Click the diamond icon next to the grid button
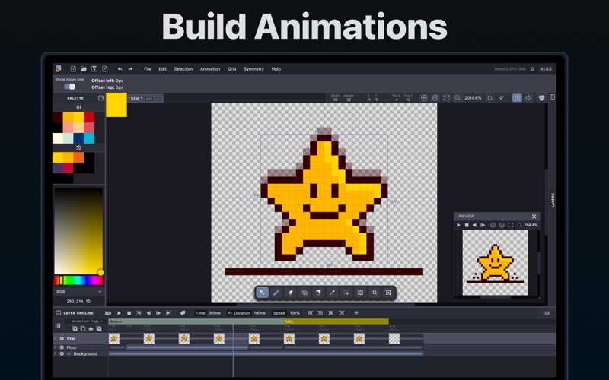Viewport: 609px width, 380px height. (528, 98)
